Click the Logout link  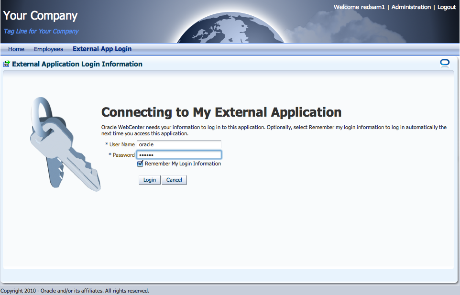pyautogui.click(x=447, y=7)
